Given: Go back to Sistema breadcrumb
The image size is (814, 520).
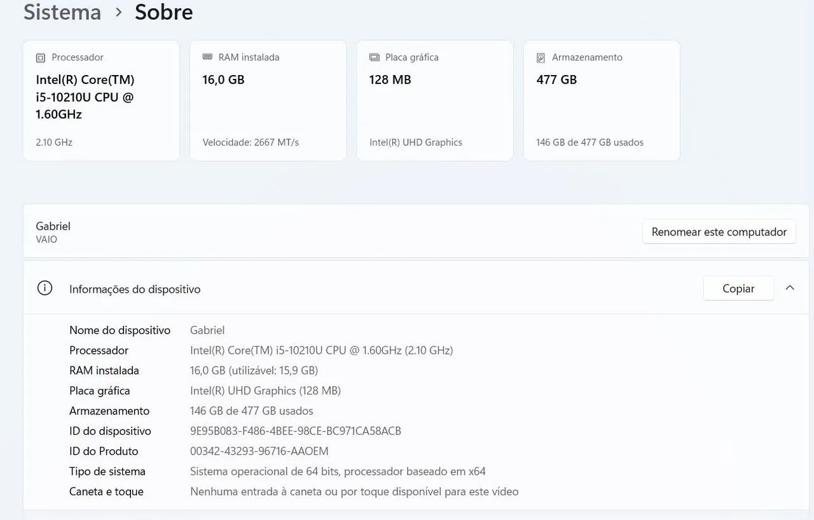Looking at the screenshot, I should pos(62,12).
